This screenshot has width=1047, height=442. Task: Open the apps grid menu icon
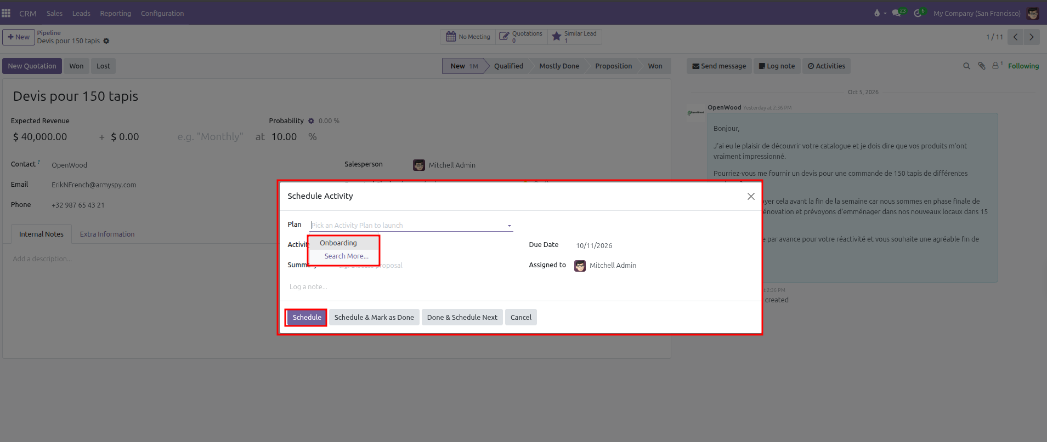click(x=6, y=13)
